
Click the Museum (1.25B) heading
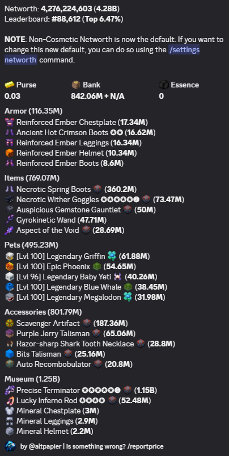32,379
